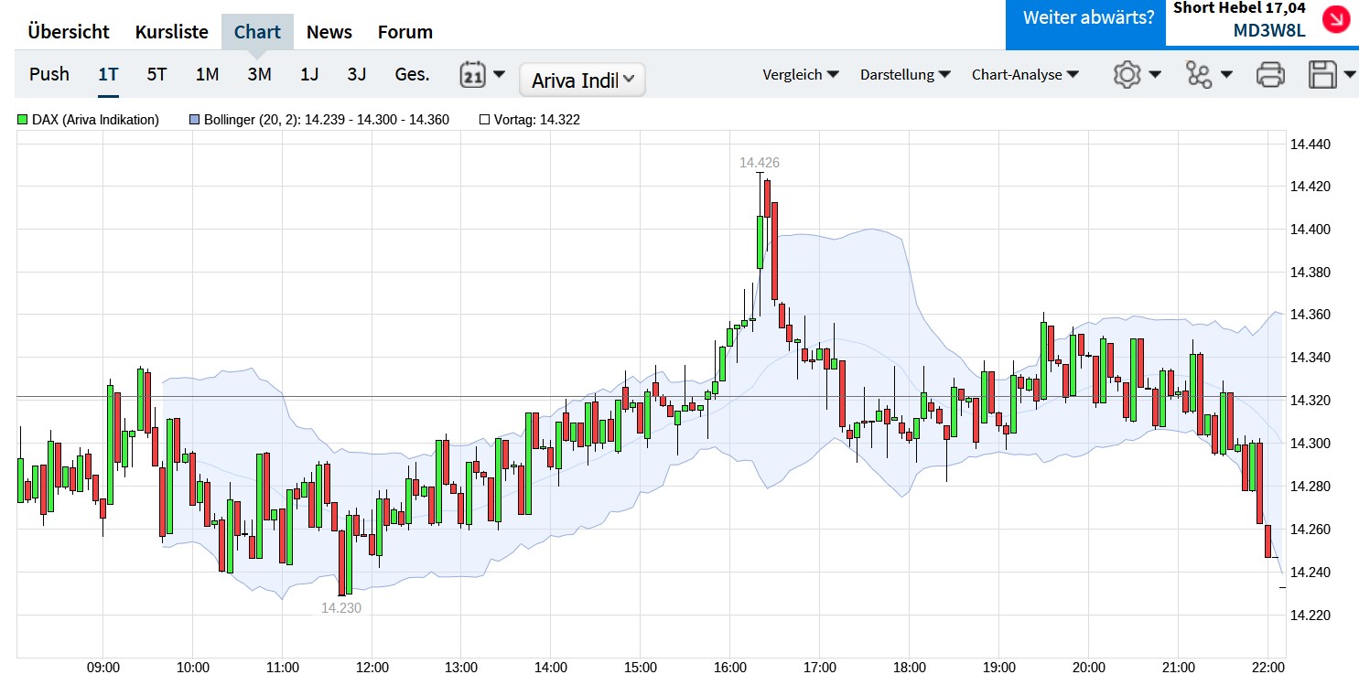The image size is (1359, 696).
Task: Open the chart settings gear icon
Action: pos(1127,74)
